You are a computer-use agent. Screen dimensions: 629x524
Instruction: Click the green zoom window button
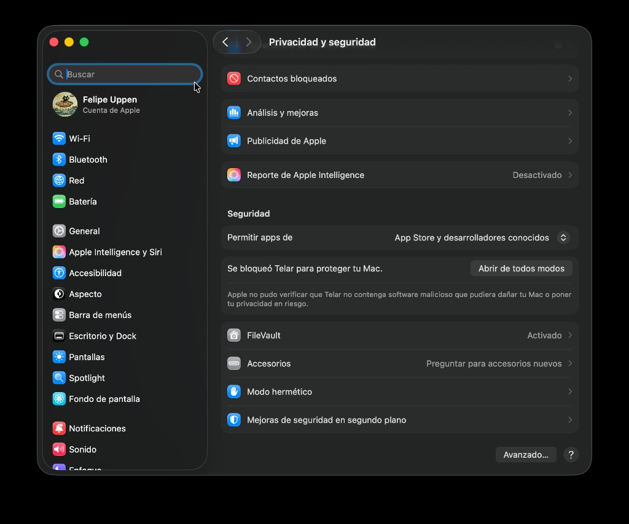pyautogui.click(x=84, y=42)
